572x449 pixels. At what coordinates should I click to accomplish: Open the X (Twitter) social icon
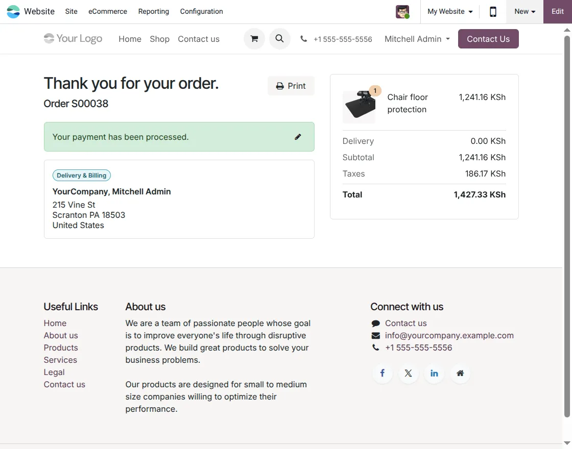[x=408, y=373]
